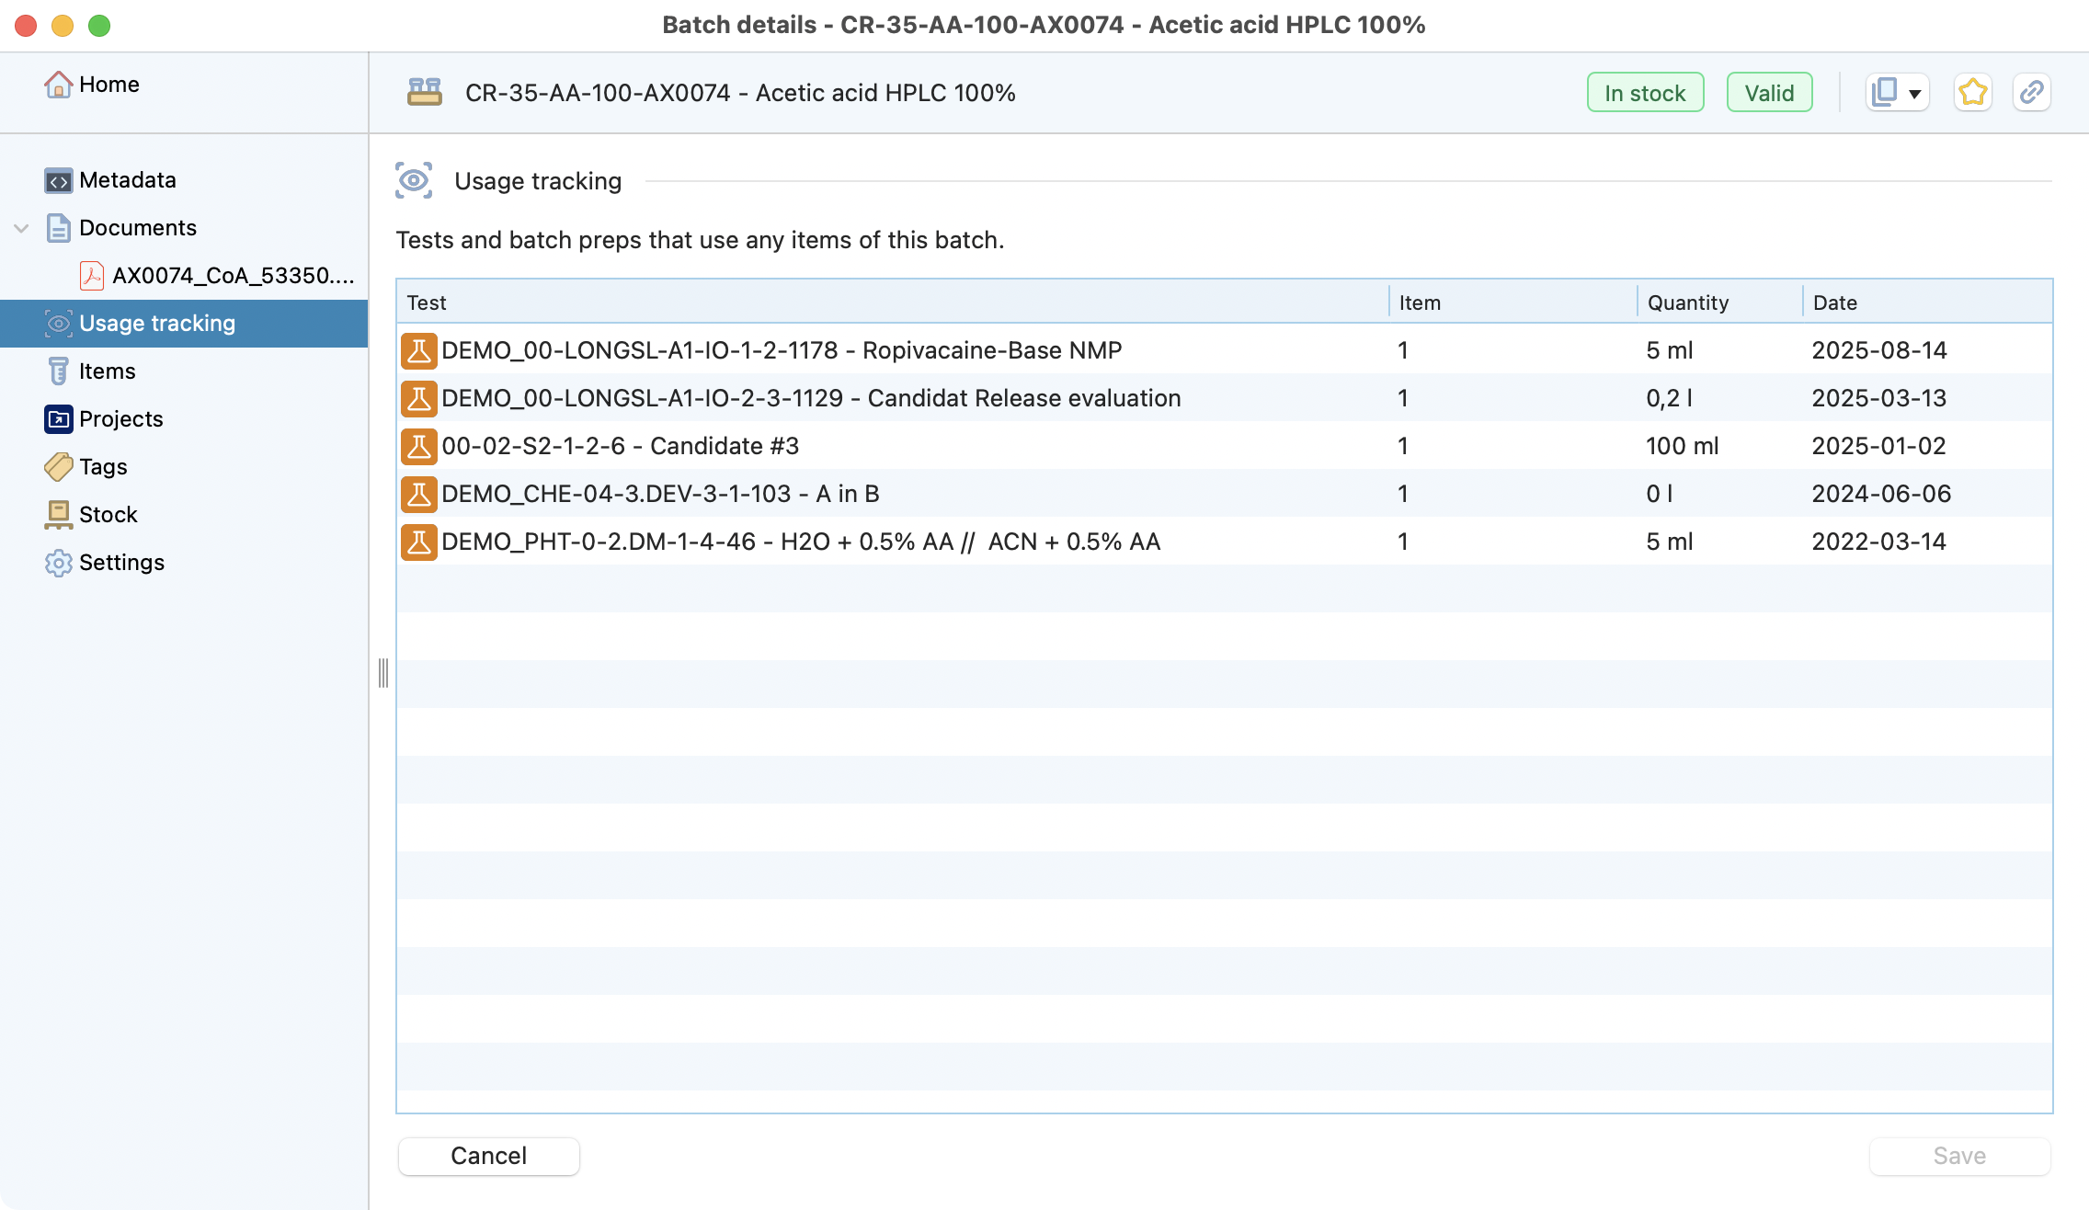Image resolution: width=2089 pixels, height=1210 pixels.
Task: Switch to the Items section
Action: tap(107, 371)
